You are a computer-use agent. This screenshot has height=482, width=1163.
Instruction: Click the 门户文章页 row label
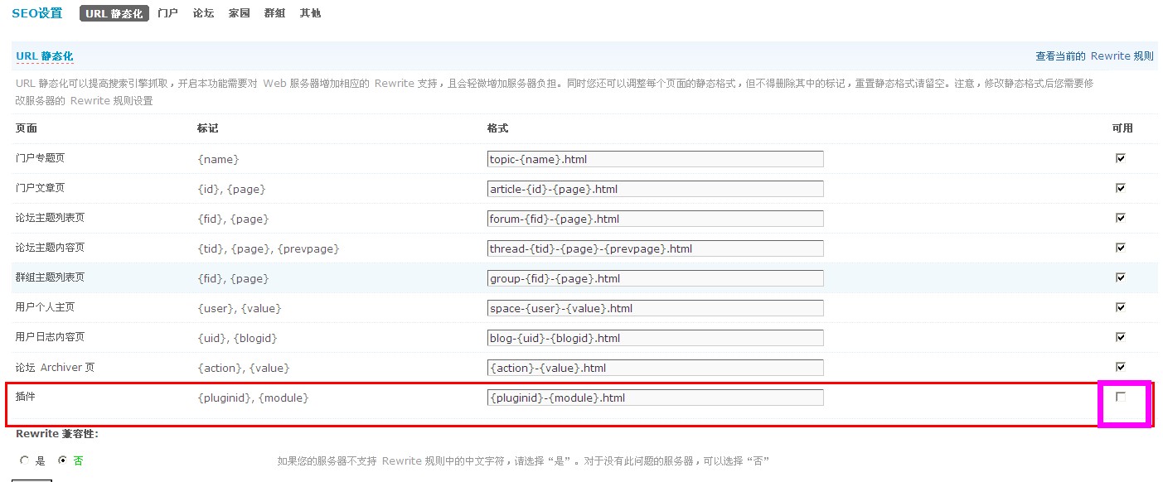tap(39, 188)
